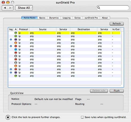Click the red deny icon in the twelfth rule row
This screenshot has height=122, width=131.
16,69
